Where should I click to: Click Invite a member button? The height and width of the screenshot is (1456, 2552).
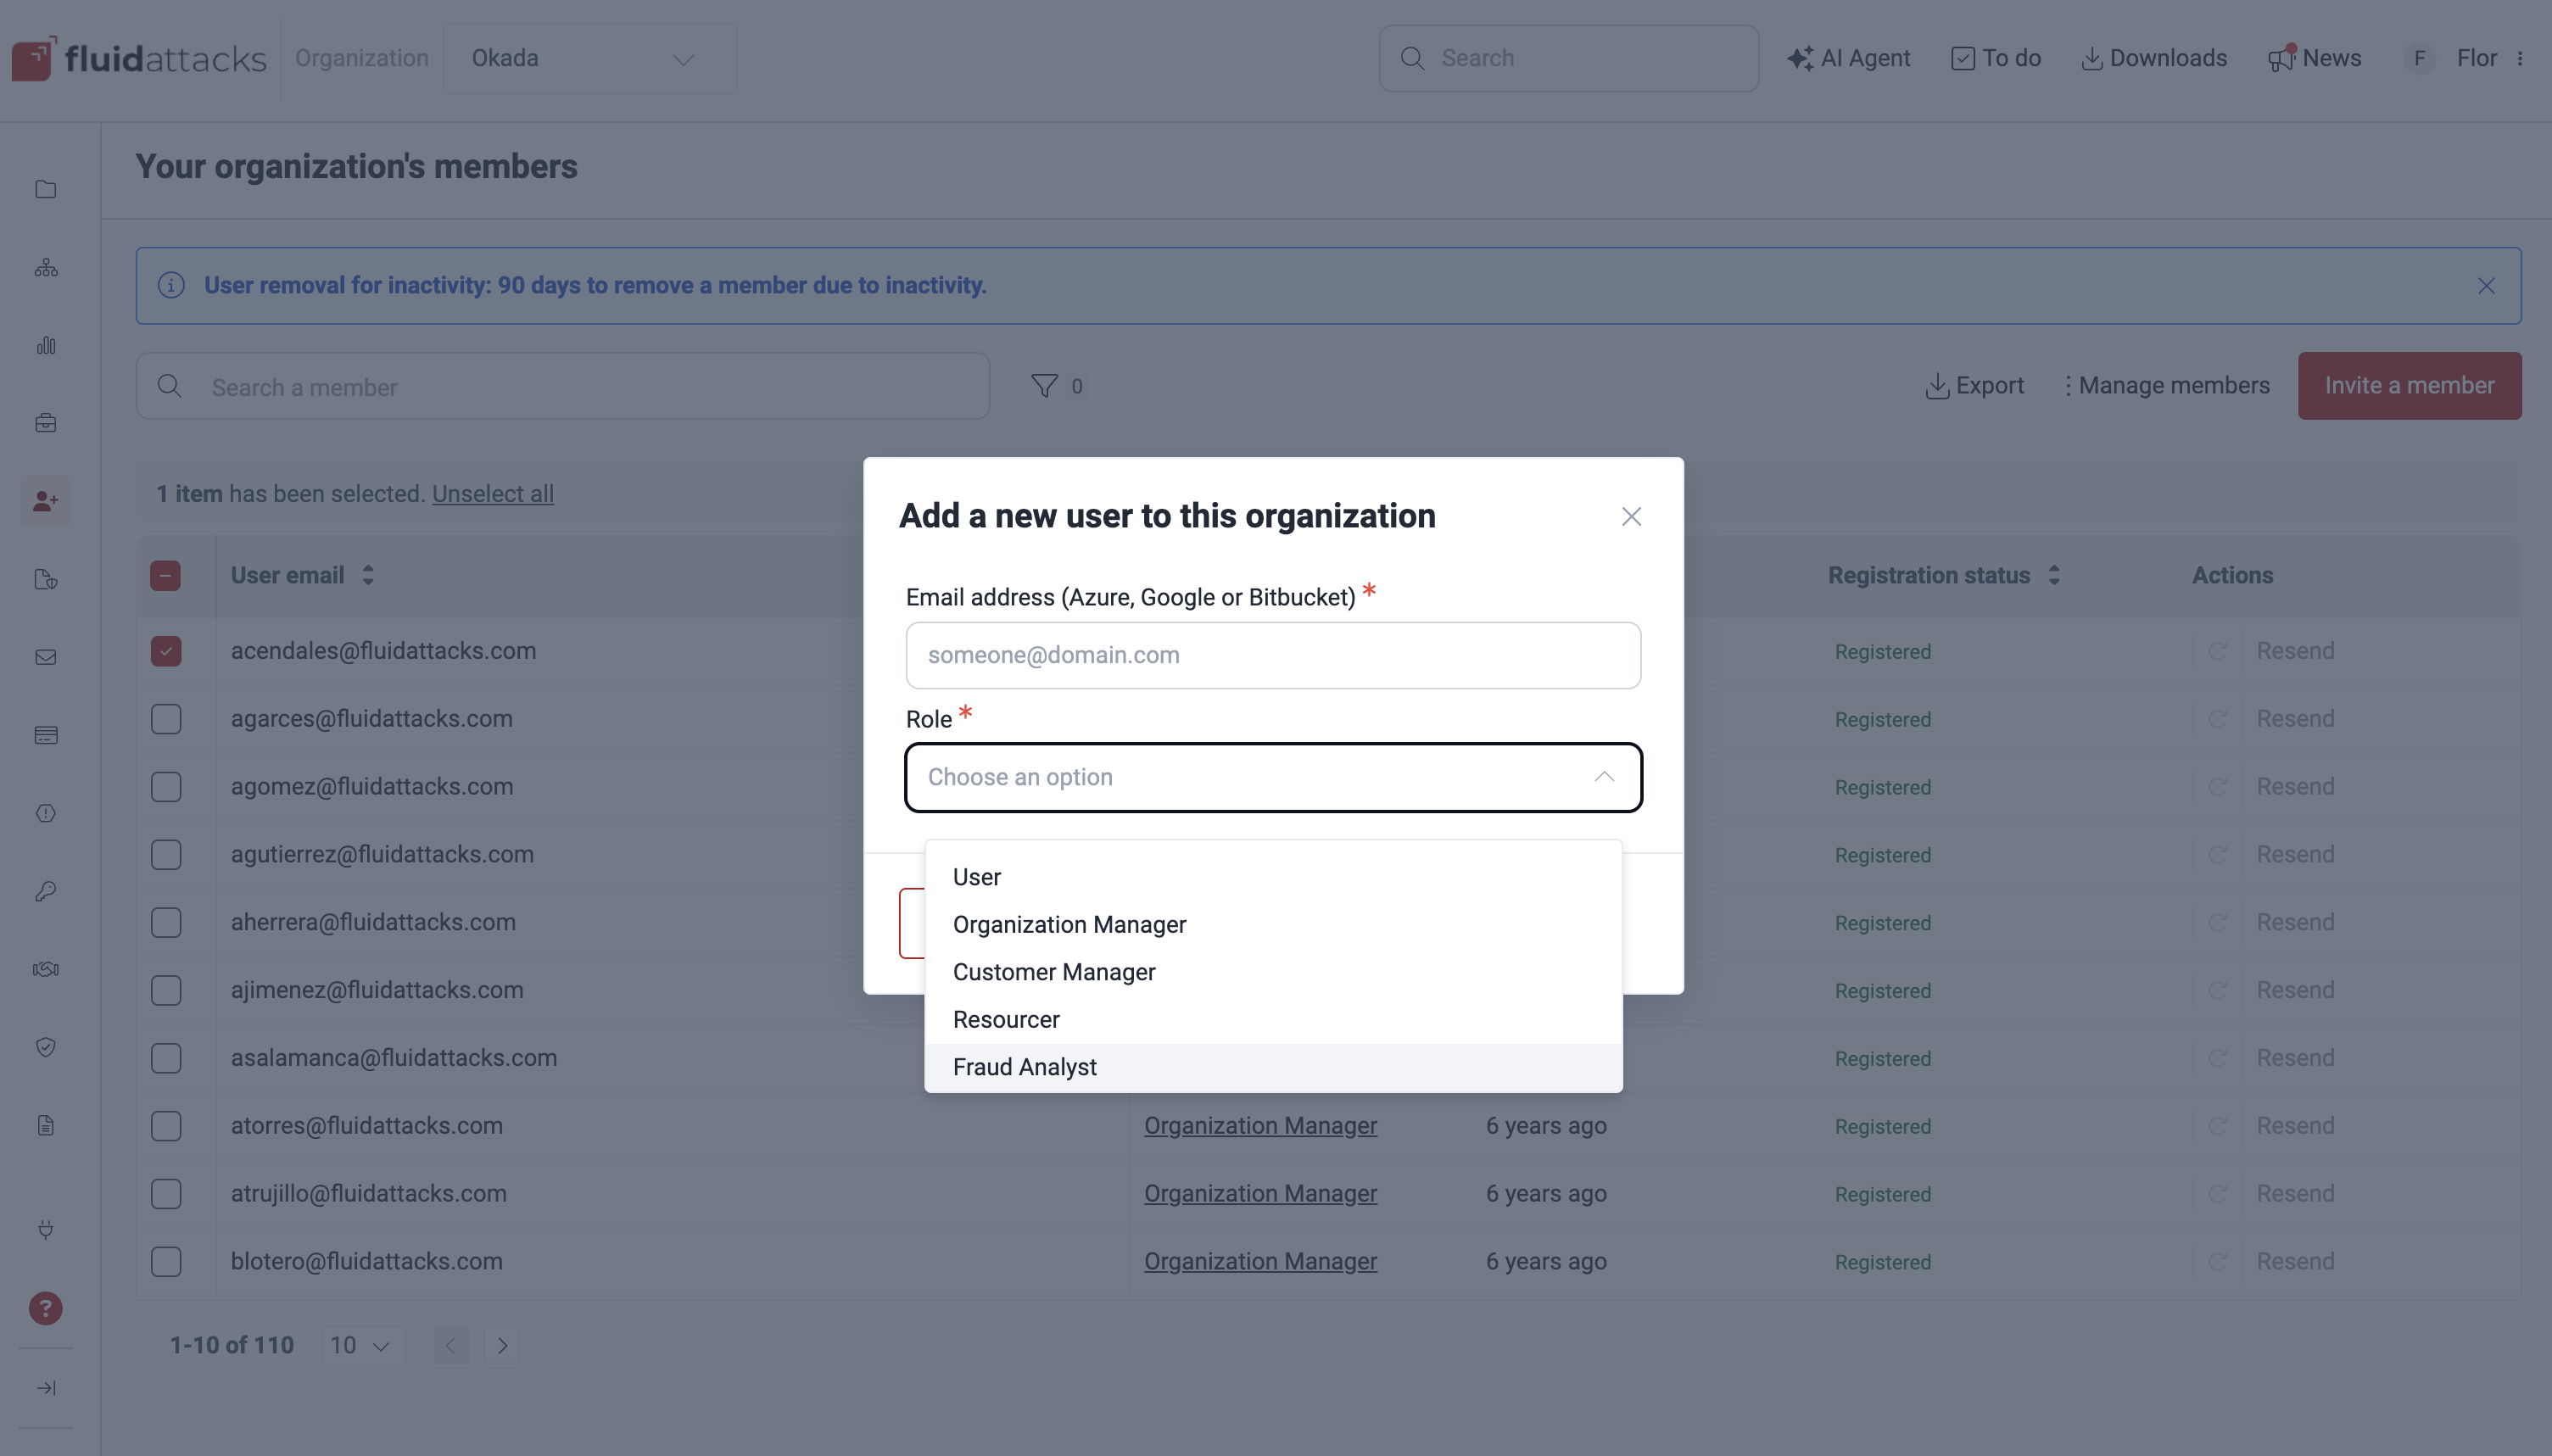click(x=2409, y=385)
